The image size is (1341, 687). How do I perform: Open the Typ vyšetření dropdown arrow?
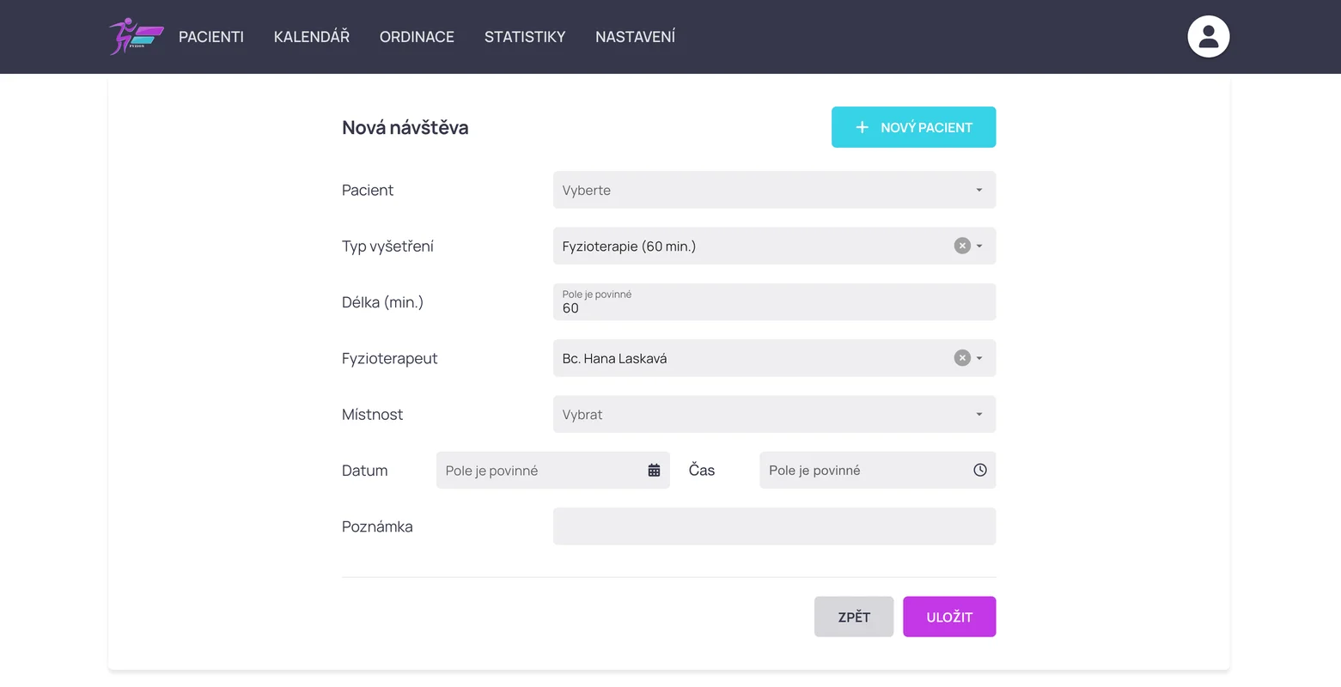click(x=979, y=246)
